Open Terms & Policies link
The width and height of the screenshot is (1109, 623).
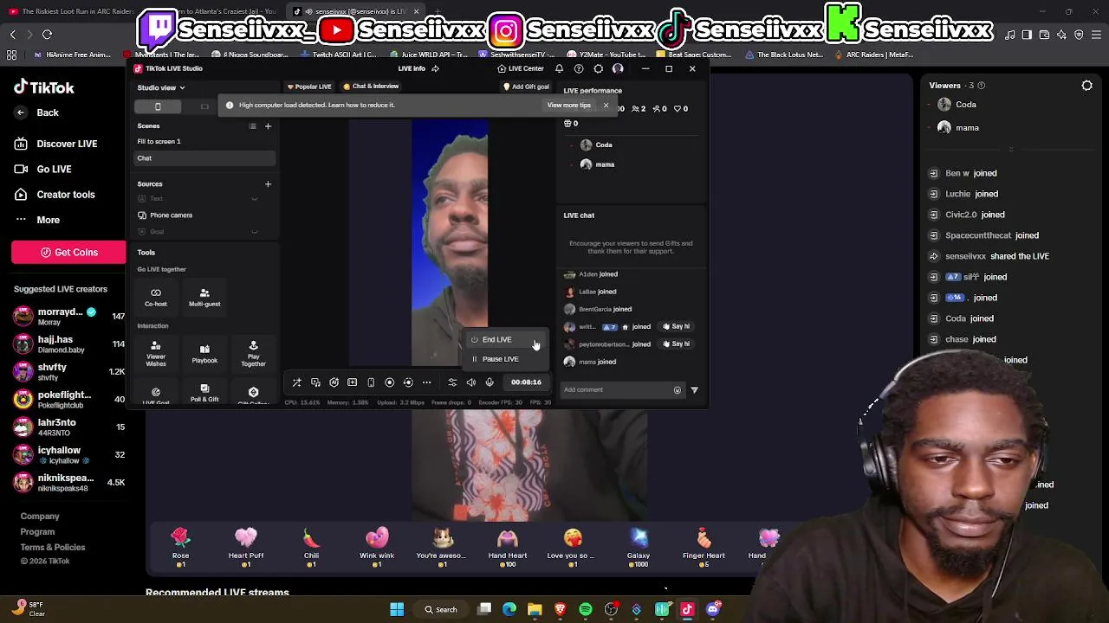click(x=53, y=548)
